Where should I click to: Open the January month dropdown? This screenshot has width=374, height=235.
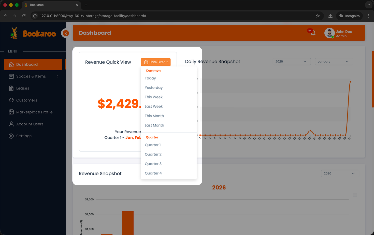pos(334,61)
